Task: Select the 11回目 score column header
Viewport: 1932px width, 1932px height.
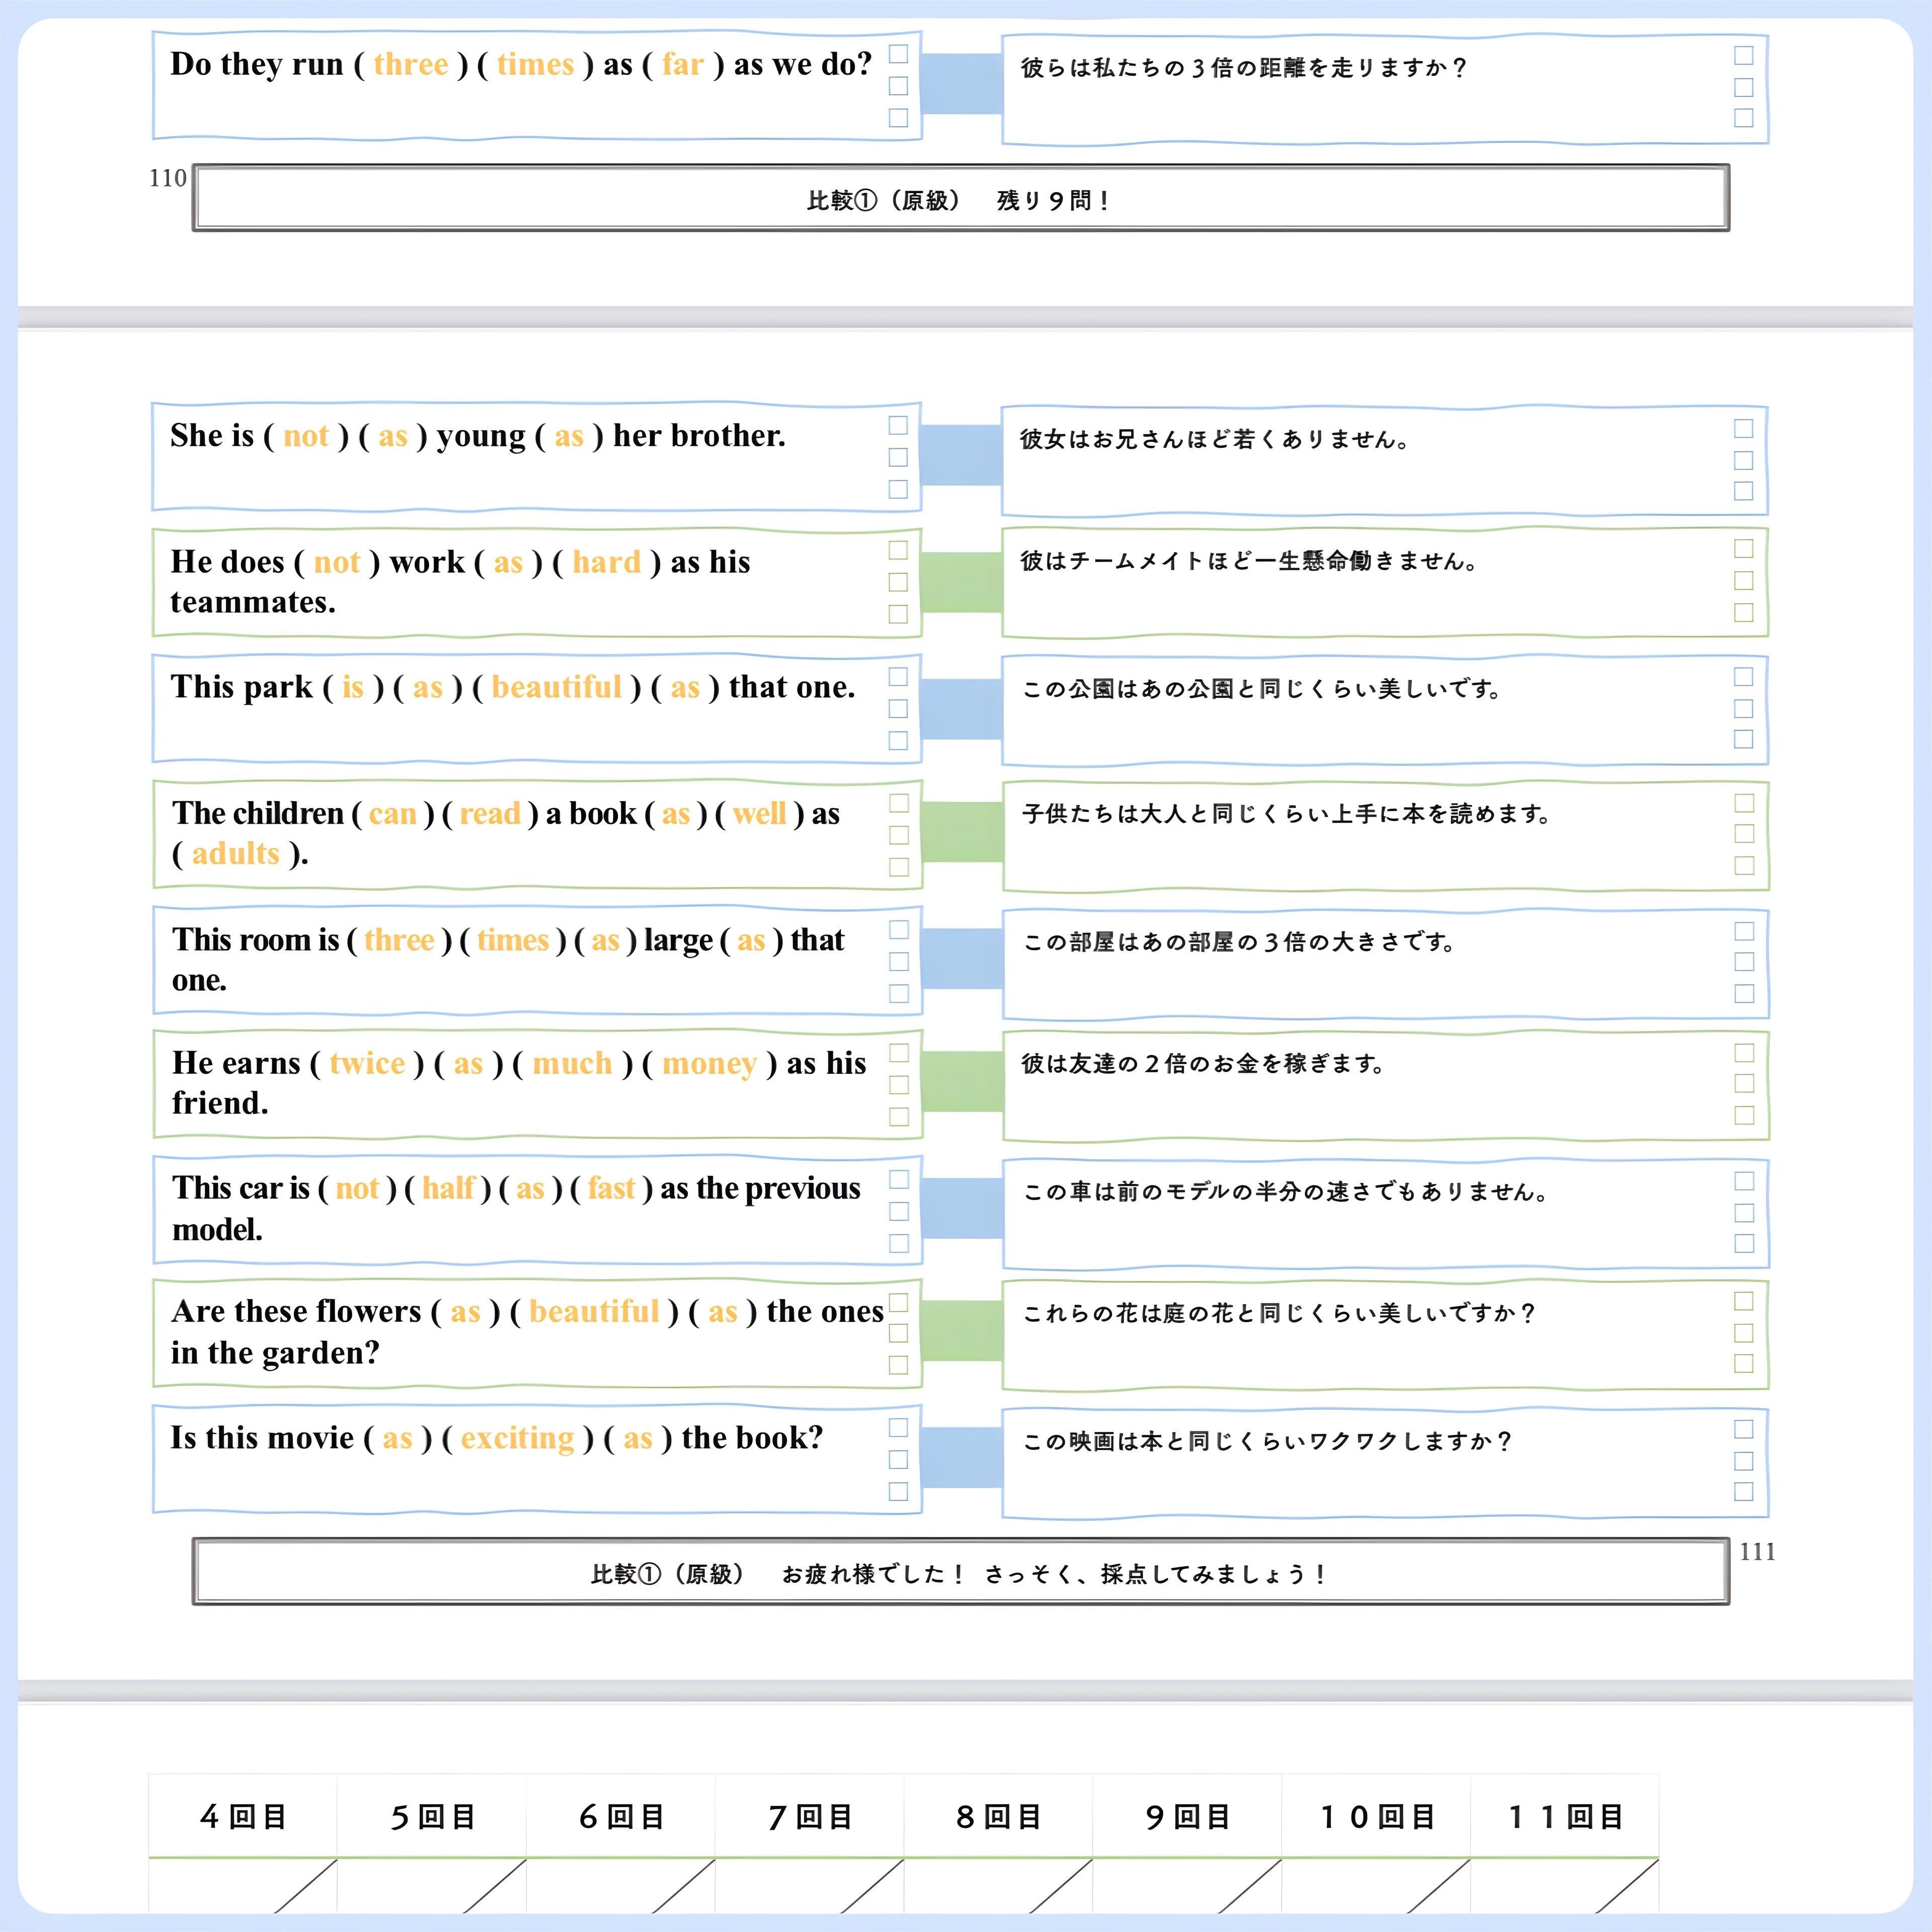Action: 1565,1816
